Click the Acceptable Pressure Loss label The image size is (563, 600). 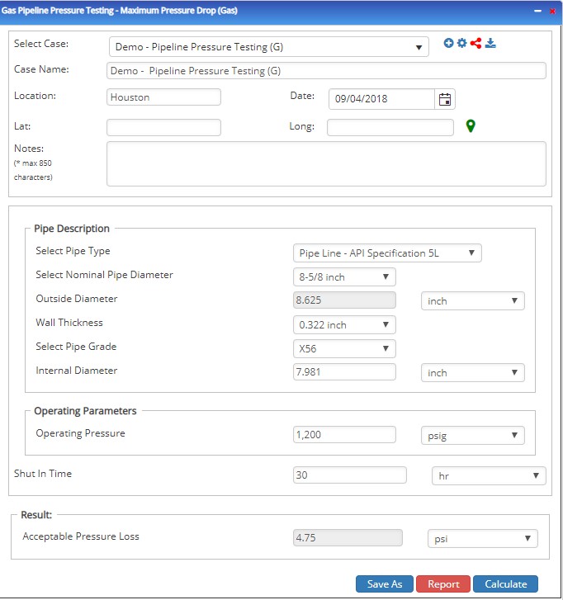[81, 536]
